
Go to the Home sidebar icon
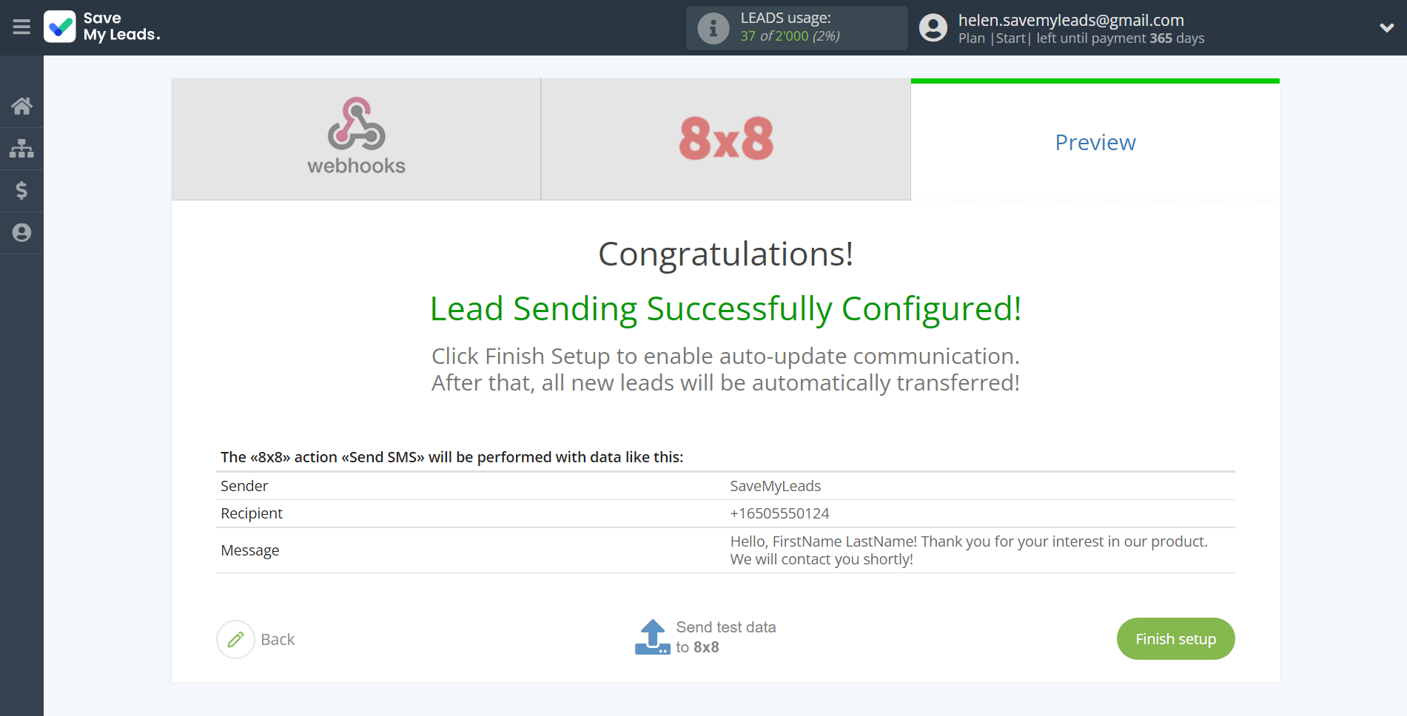point(21,106)
